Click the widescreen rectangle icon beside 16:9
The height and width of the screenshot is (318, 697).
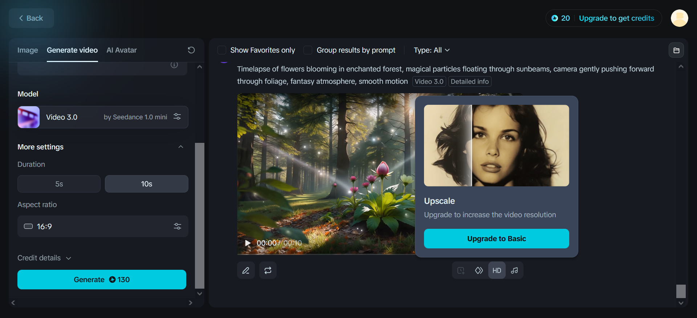pos(28,226)
